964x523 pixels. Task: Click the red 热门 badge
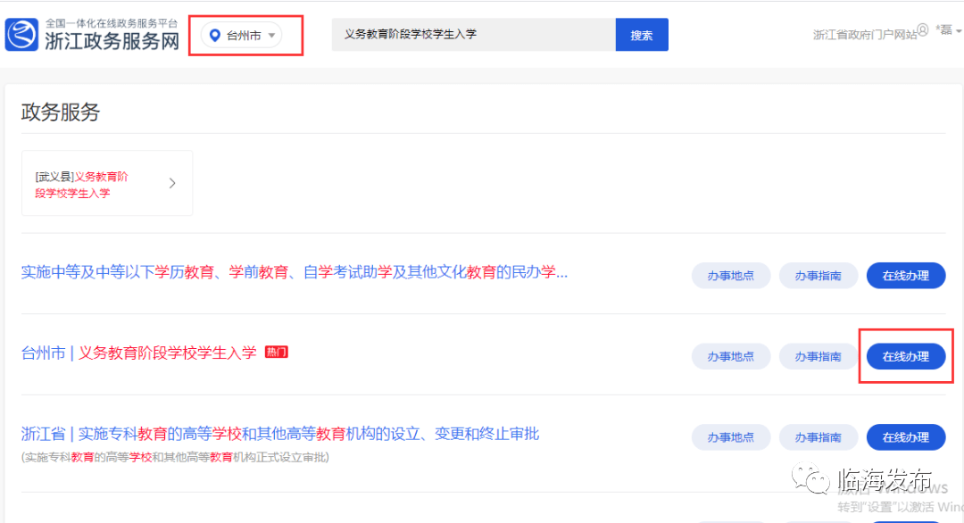point(277,352)
